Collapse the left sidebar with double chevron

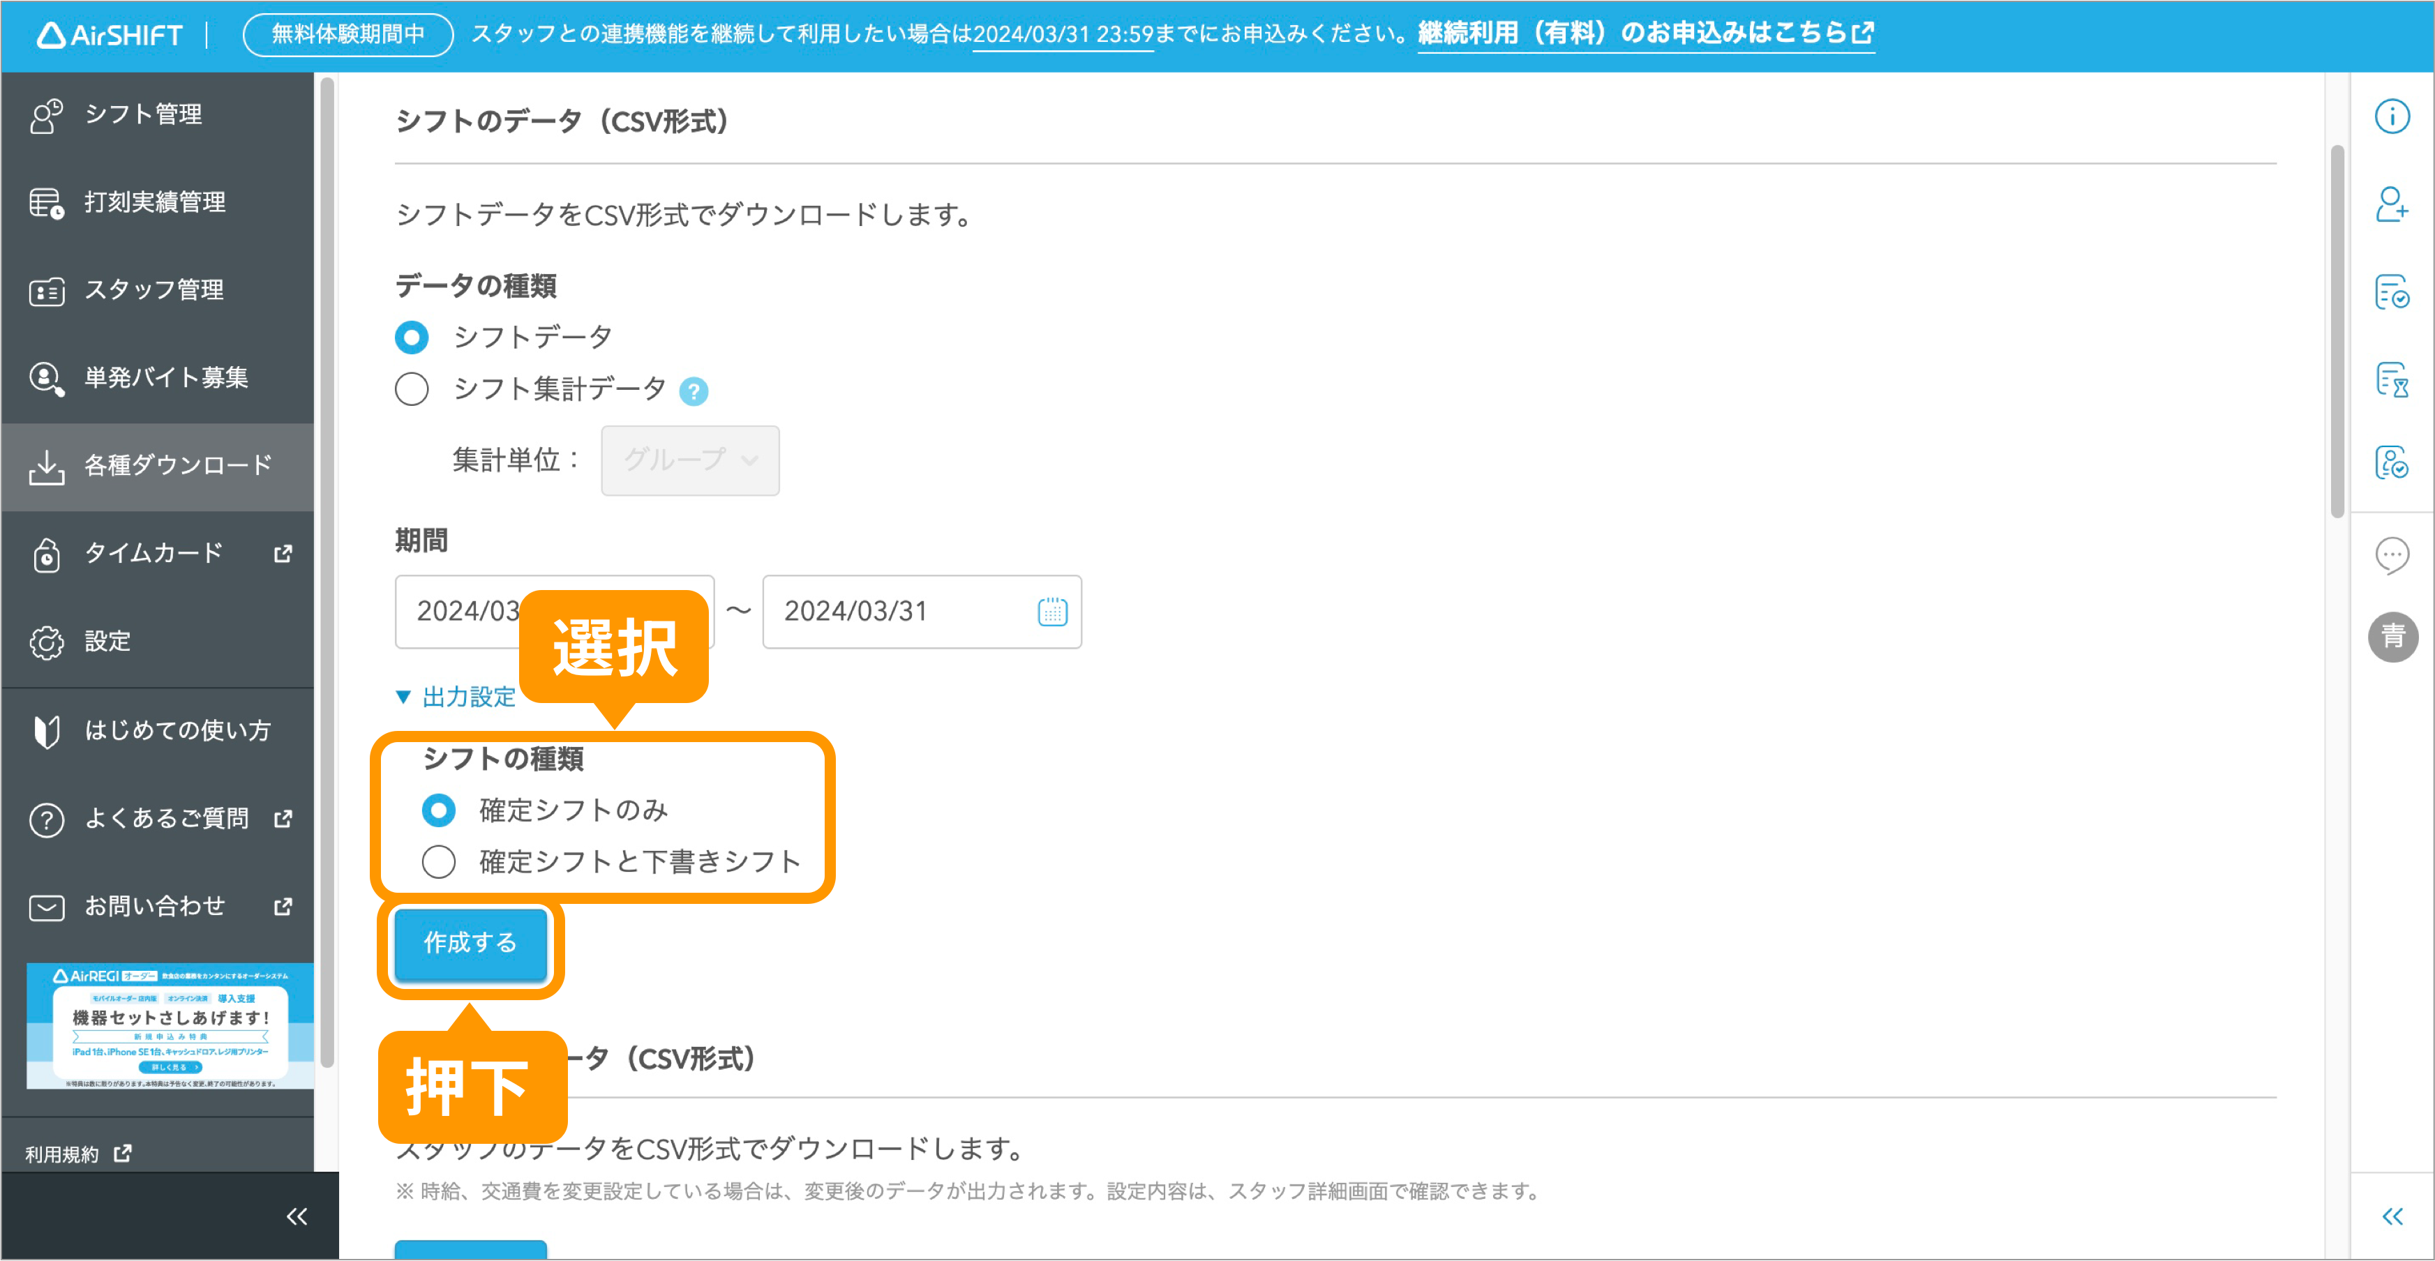pyautogui.click(x=297, y=1216)
